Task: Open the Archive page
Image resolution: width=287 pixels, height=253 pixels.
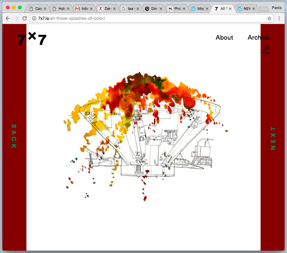Action: tap(258, 38)
